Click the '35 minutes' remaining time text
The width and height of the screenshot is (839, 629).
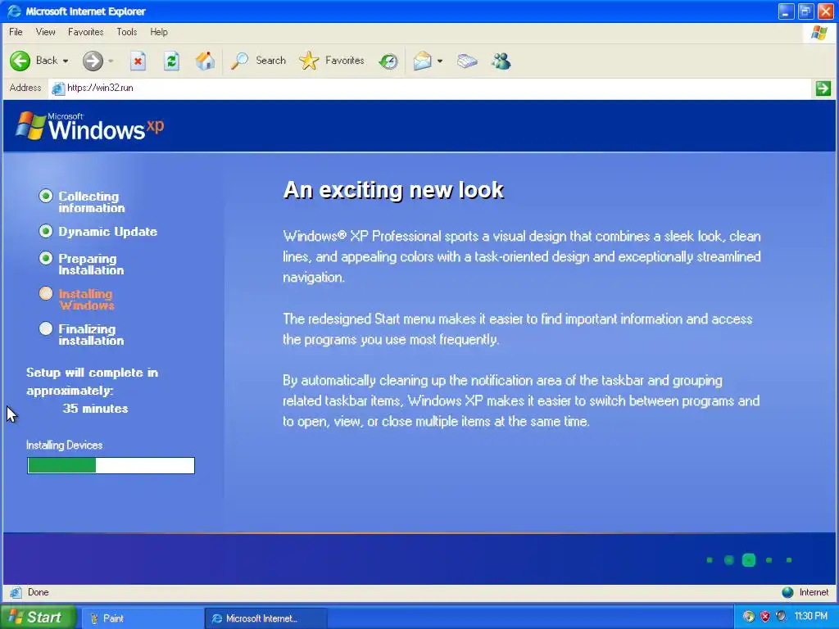coord(95,409)
